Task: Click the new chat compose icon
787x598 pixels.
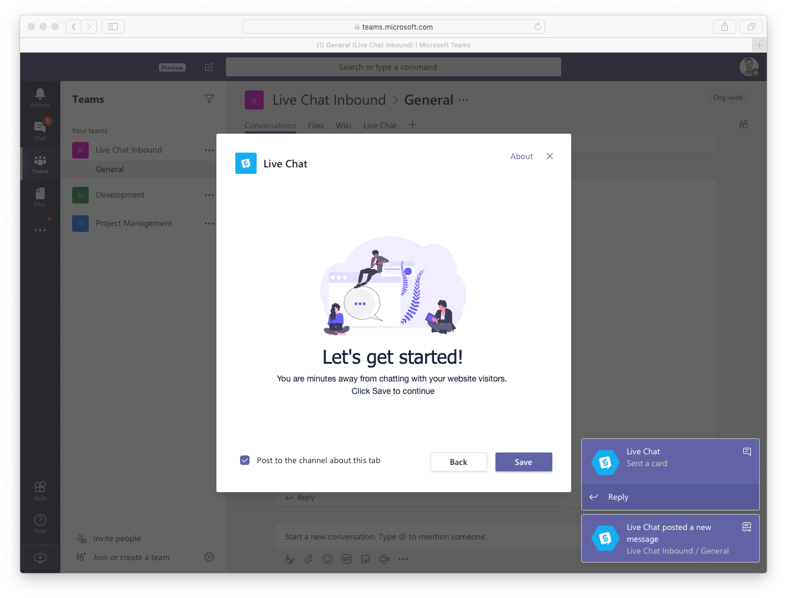Action: pos(209,67)
